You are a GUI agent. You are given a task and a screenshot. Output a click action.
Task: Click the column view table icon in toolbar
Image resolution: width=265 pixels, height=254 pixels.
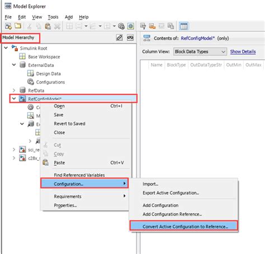click(184, 26)
